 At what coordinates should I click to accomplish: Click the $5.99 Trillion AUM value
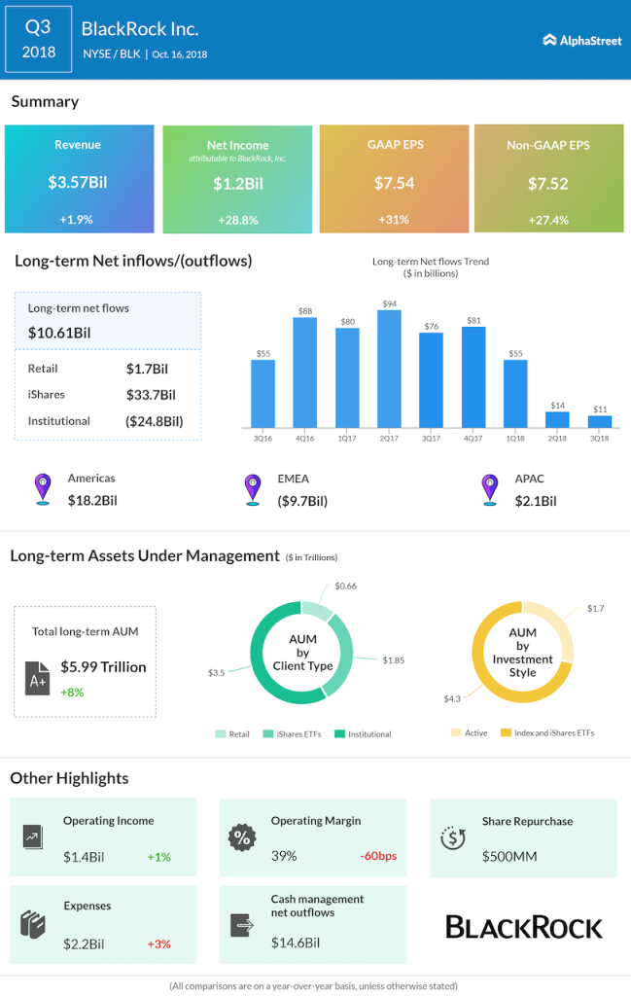point(103,667)
